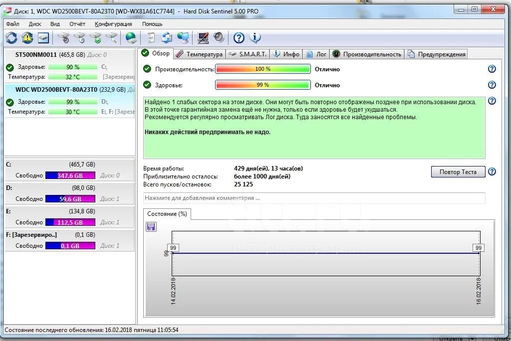
Task: Click the disk with green checkmark icon
Action: [96, 38]
